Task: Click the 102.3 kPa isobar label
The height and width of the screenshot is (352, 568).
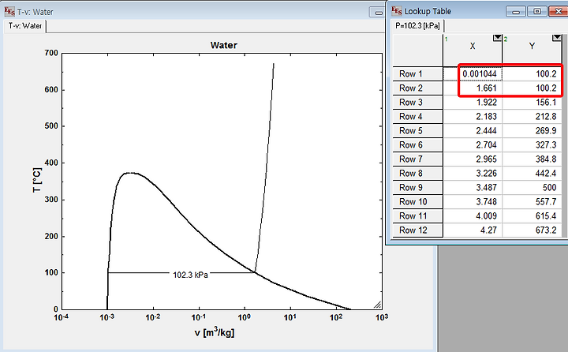Action: [191, 275]
